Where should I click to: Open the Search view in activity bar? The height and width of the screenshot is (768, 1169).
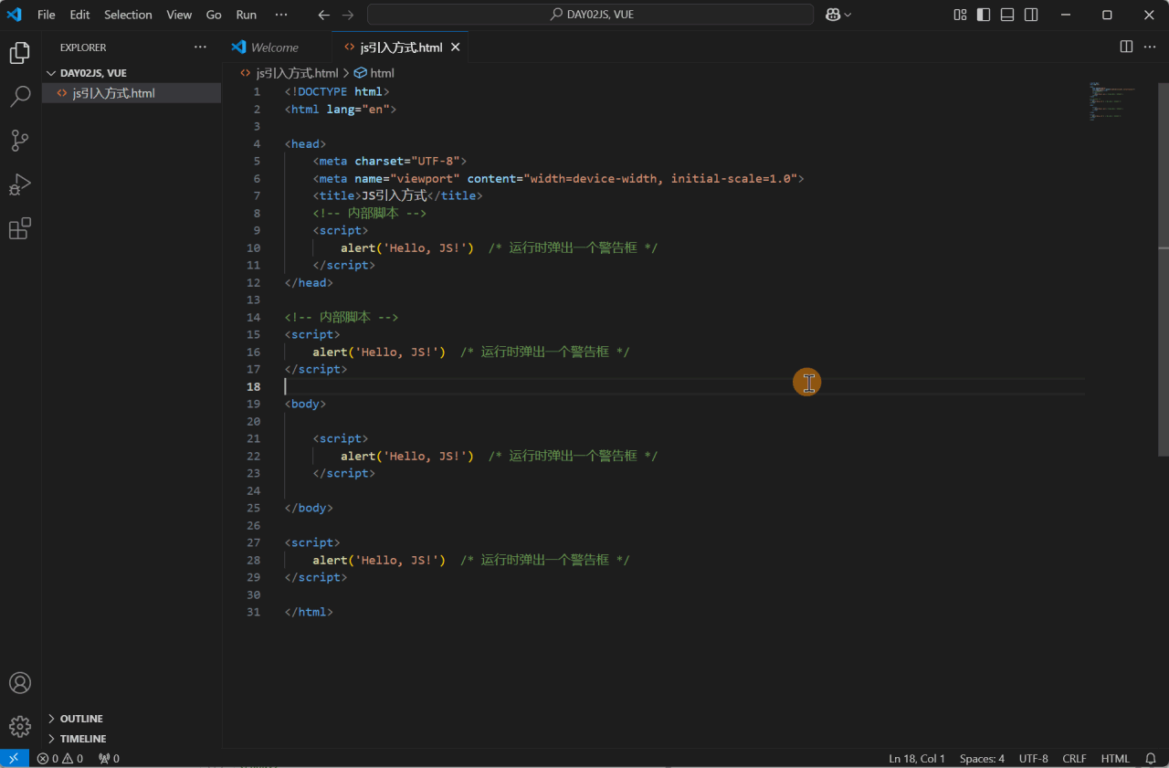[20, 97]
